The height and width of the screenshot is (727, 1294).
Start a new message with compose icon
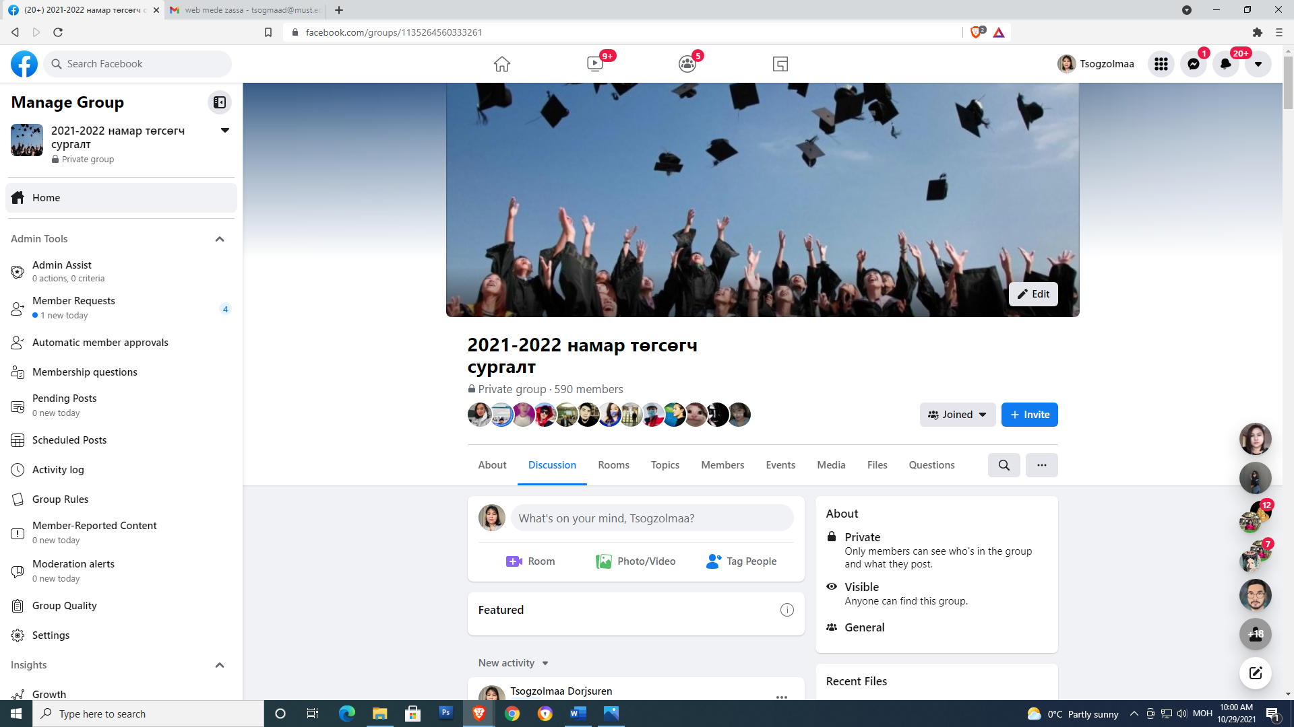tap(1256, 673)
